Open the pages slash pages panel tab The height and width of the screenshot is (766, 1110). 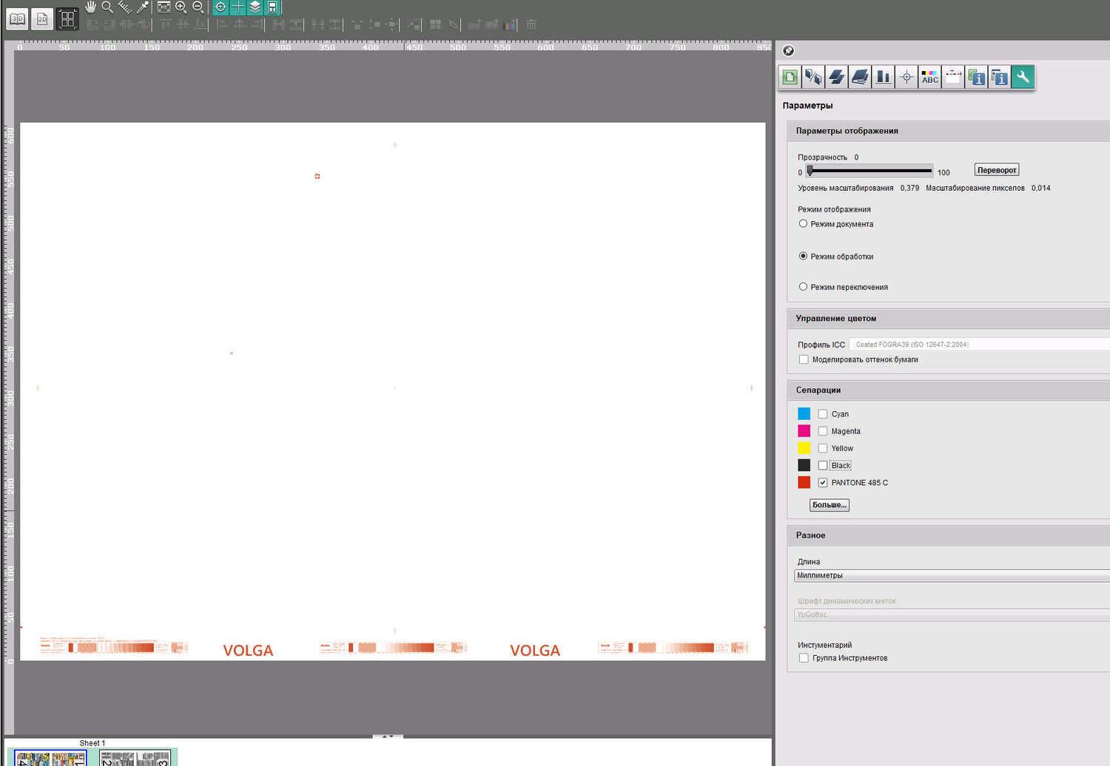[x=813, y=77]
